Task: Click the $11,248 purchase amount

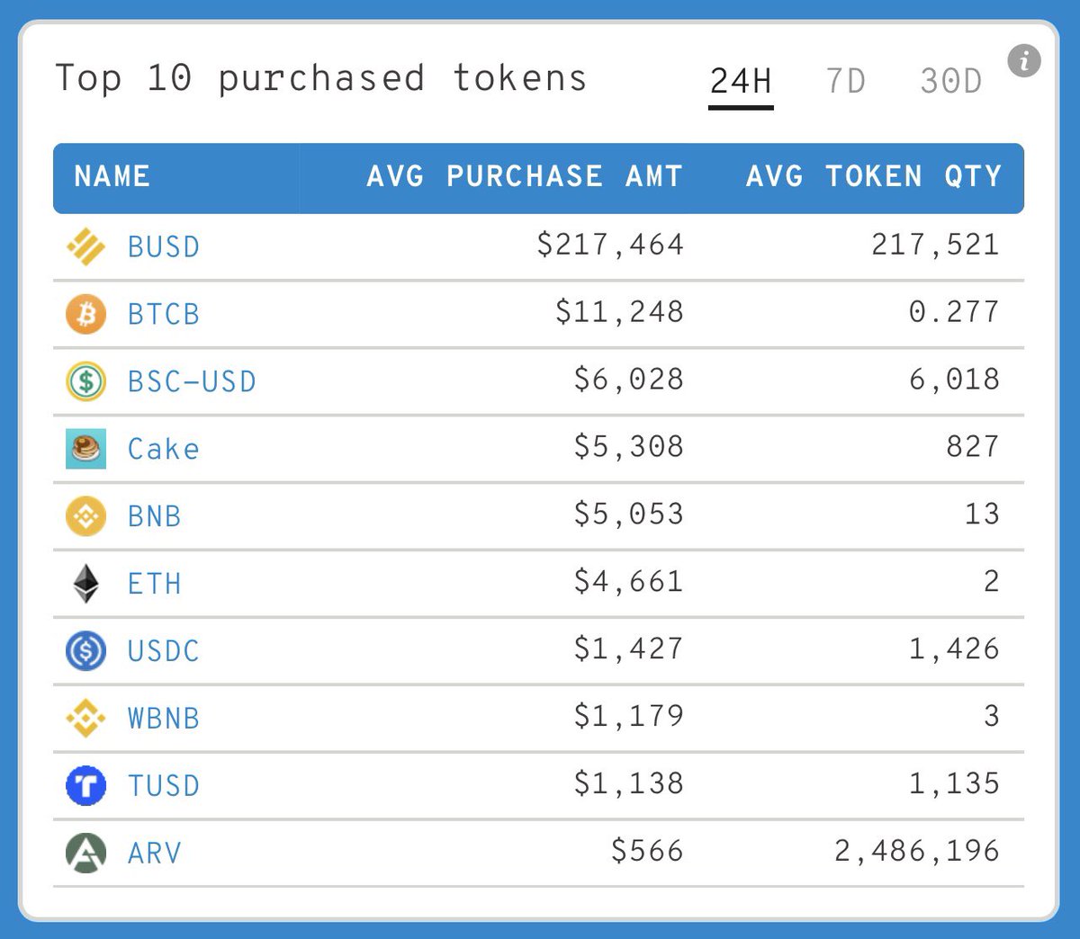Action: click(x=619, y=312)
